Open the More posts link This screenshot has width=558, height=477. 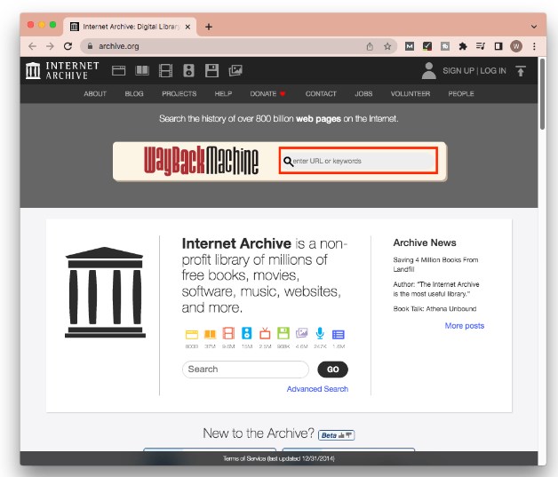pyautogui.click(x=465, y=326)
